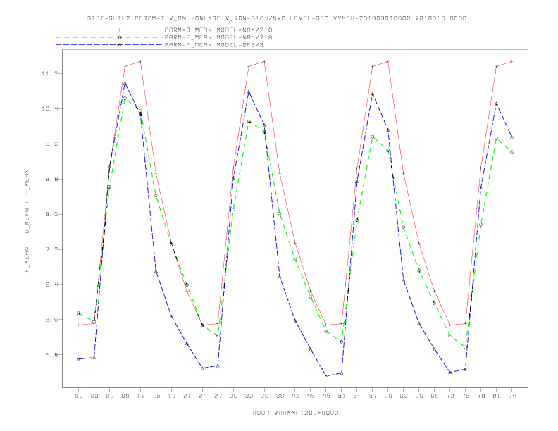Click y-axis tick value 8.0

pyautogui.click(x=51, y=214)
